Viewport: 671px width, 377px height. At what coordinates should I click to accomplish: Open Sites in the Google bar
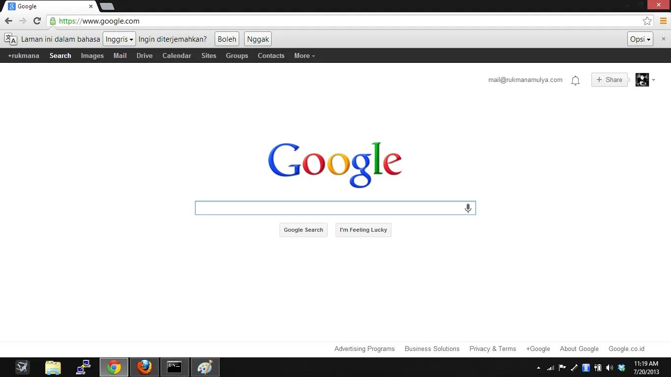tap(209, 56)
